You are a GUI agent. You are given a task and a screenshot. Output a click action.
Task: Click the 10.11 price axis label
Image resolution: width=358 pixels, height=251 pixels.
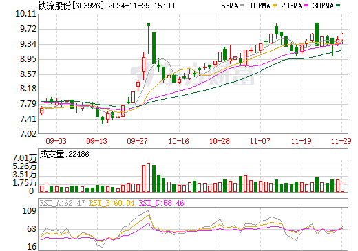[x=26, y=14]
